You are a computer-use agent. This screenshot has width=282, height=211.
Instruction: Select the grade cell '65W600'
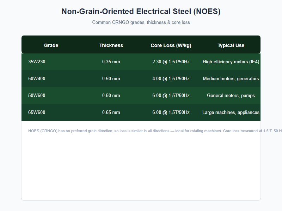[37, 112]
